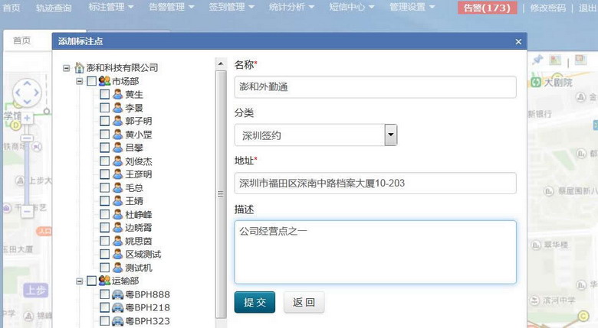Check the 市场部 department checkbox
The width and height of the screenshot is (598, 328).
(x=91, y=81)
